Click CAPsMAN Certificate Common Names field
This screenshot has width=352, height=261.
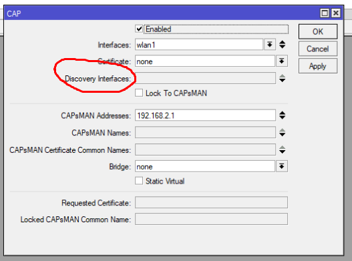tap(205, 150)
